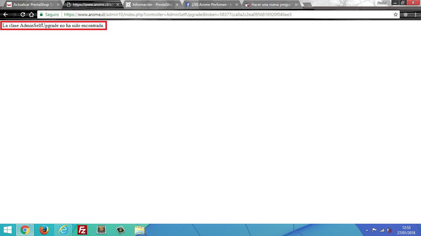Bookmark this page with the star
This screenshot has height=236, width=421.
click(396, 14)
